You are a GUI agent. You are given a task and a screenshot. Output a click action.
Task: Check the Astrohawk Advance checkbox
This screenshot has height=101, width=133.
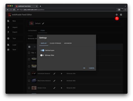point(29,74)
